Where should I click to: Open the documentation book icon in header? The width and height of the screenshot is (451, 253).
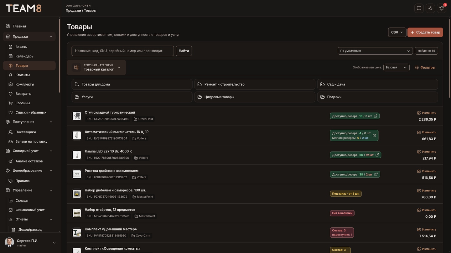(x=419, y=8)
